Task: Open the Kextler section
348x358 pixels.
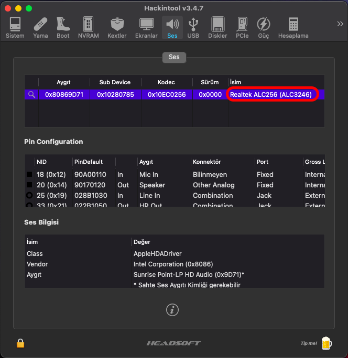Action: pyautogui.click(x=117, y=27)
